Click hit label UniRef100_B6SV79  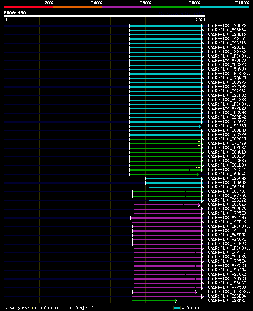tap(227, 135)
